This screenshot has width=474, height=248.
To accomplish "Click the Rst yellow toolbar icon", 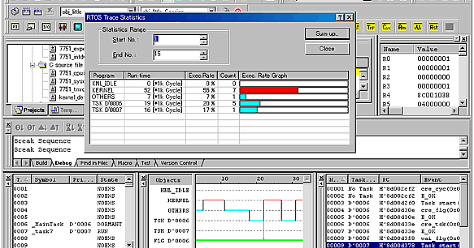I will (x=434, y=27).
